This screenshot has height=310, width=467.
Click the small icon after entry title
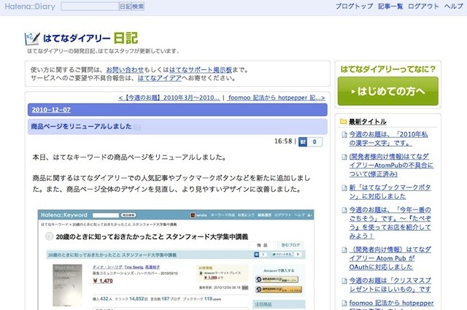[137, 128]
